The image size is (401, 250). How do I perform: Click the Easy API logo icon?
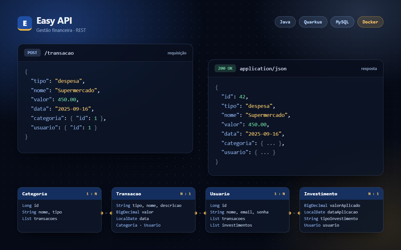pos(25,23)
